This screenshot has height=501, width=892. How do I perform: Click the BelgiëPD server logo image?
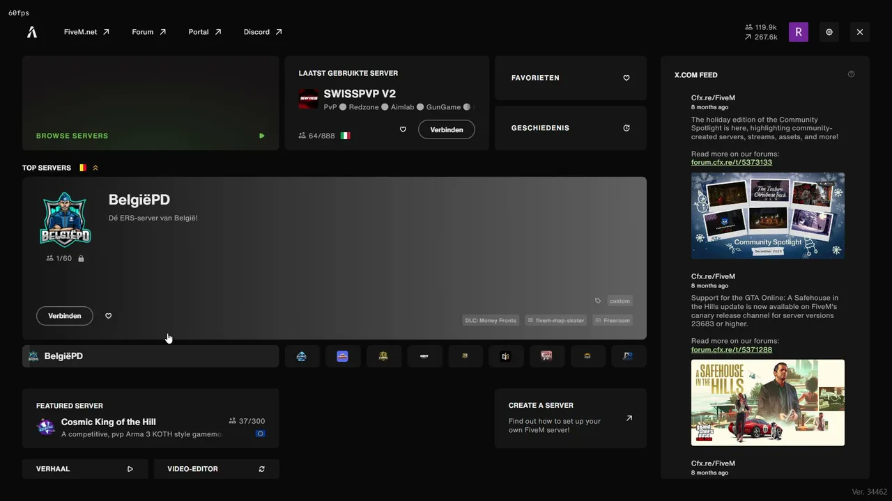coord(66,218)
